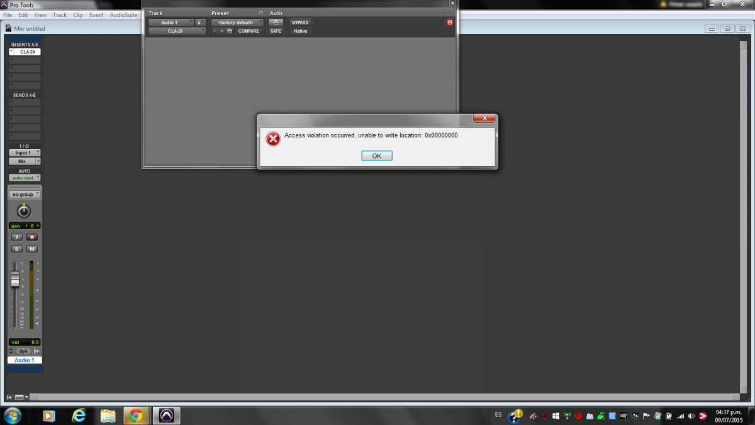Click the green music-note tray icon
Screen dimensions: 755x425
[x=601, y=416]
